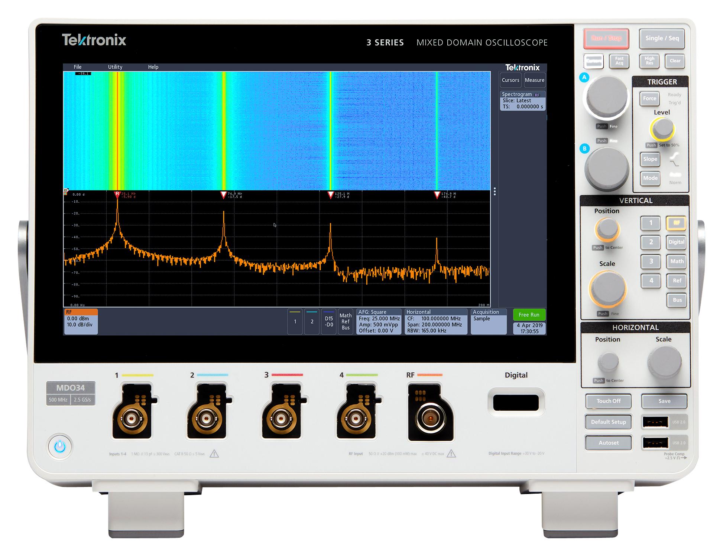Open the AFG: Square settings badge
The width and height of the screenshot is (723, 556).
[x=379, y=321]
